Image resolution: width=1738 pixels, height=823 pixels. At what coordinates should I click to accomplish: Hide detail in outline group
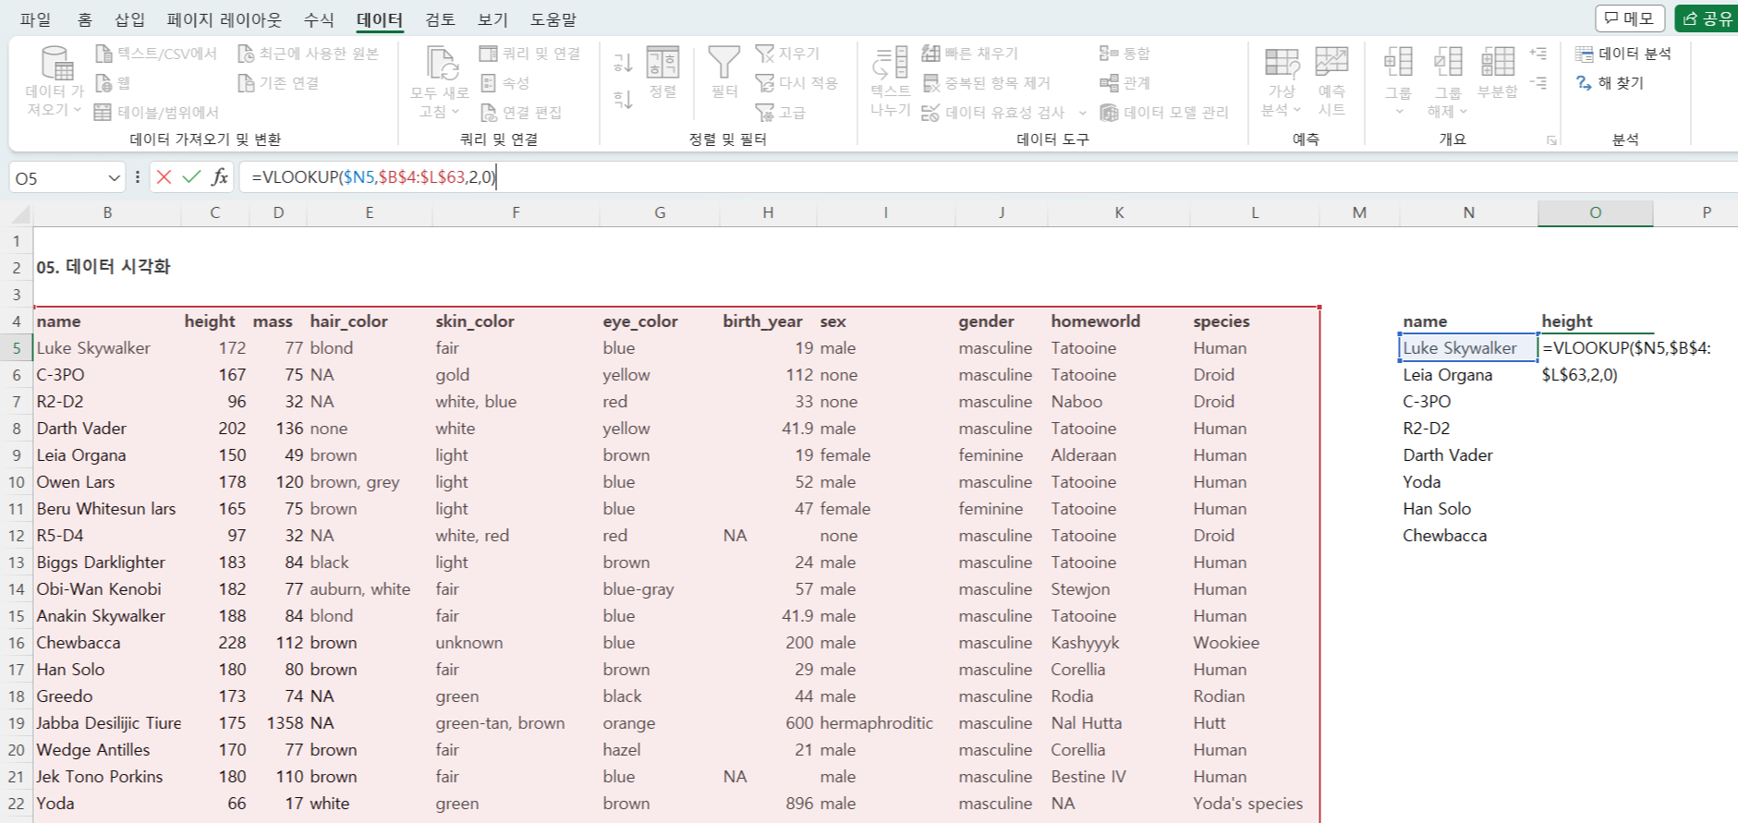pos(1538,83)
